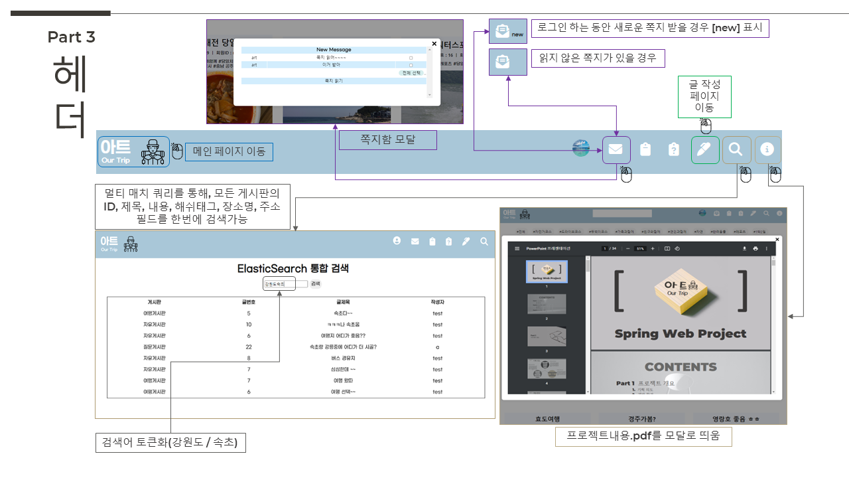Zoom out the PDF with minus button
Viewport: 849px width, 478px height.
point(627,248)
